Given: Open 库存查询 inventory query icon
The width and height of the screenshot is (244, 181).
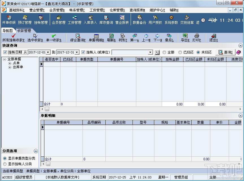Looking at the screenshot, I should coord(106,18).
